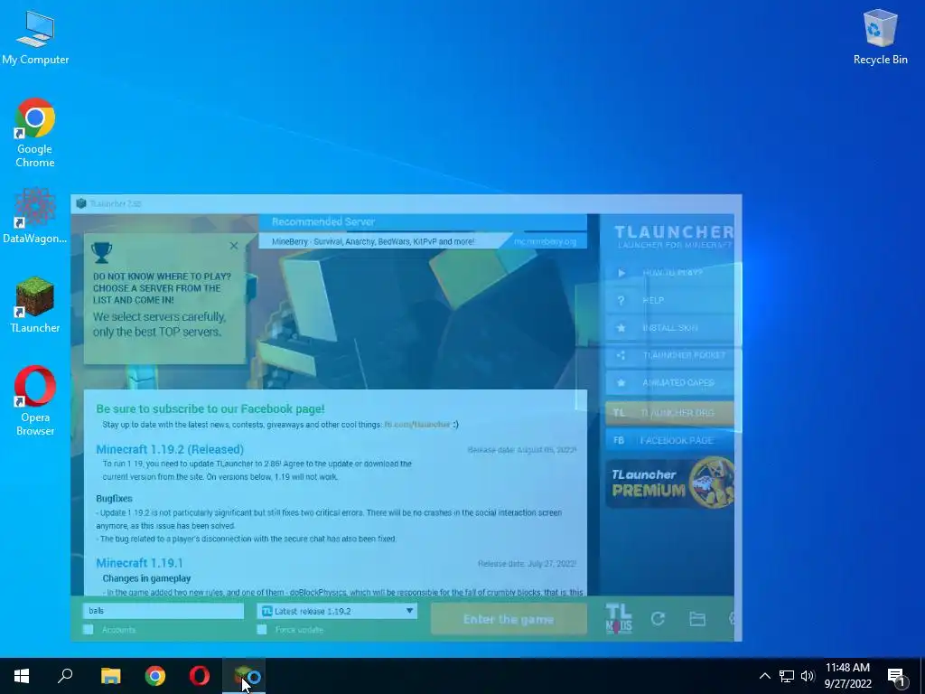Click the 'Recommended Server' header
The image size is (925, 694).
(x=323, y=222)
